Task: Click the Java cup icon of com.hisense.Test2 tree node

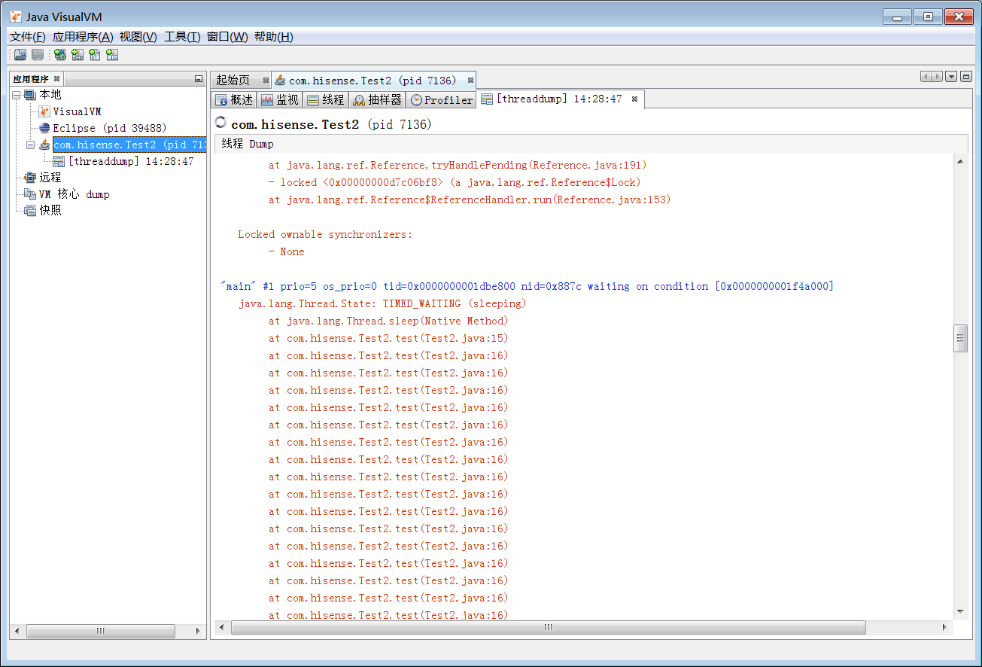Action: (x=44, y=145)
